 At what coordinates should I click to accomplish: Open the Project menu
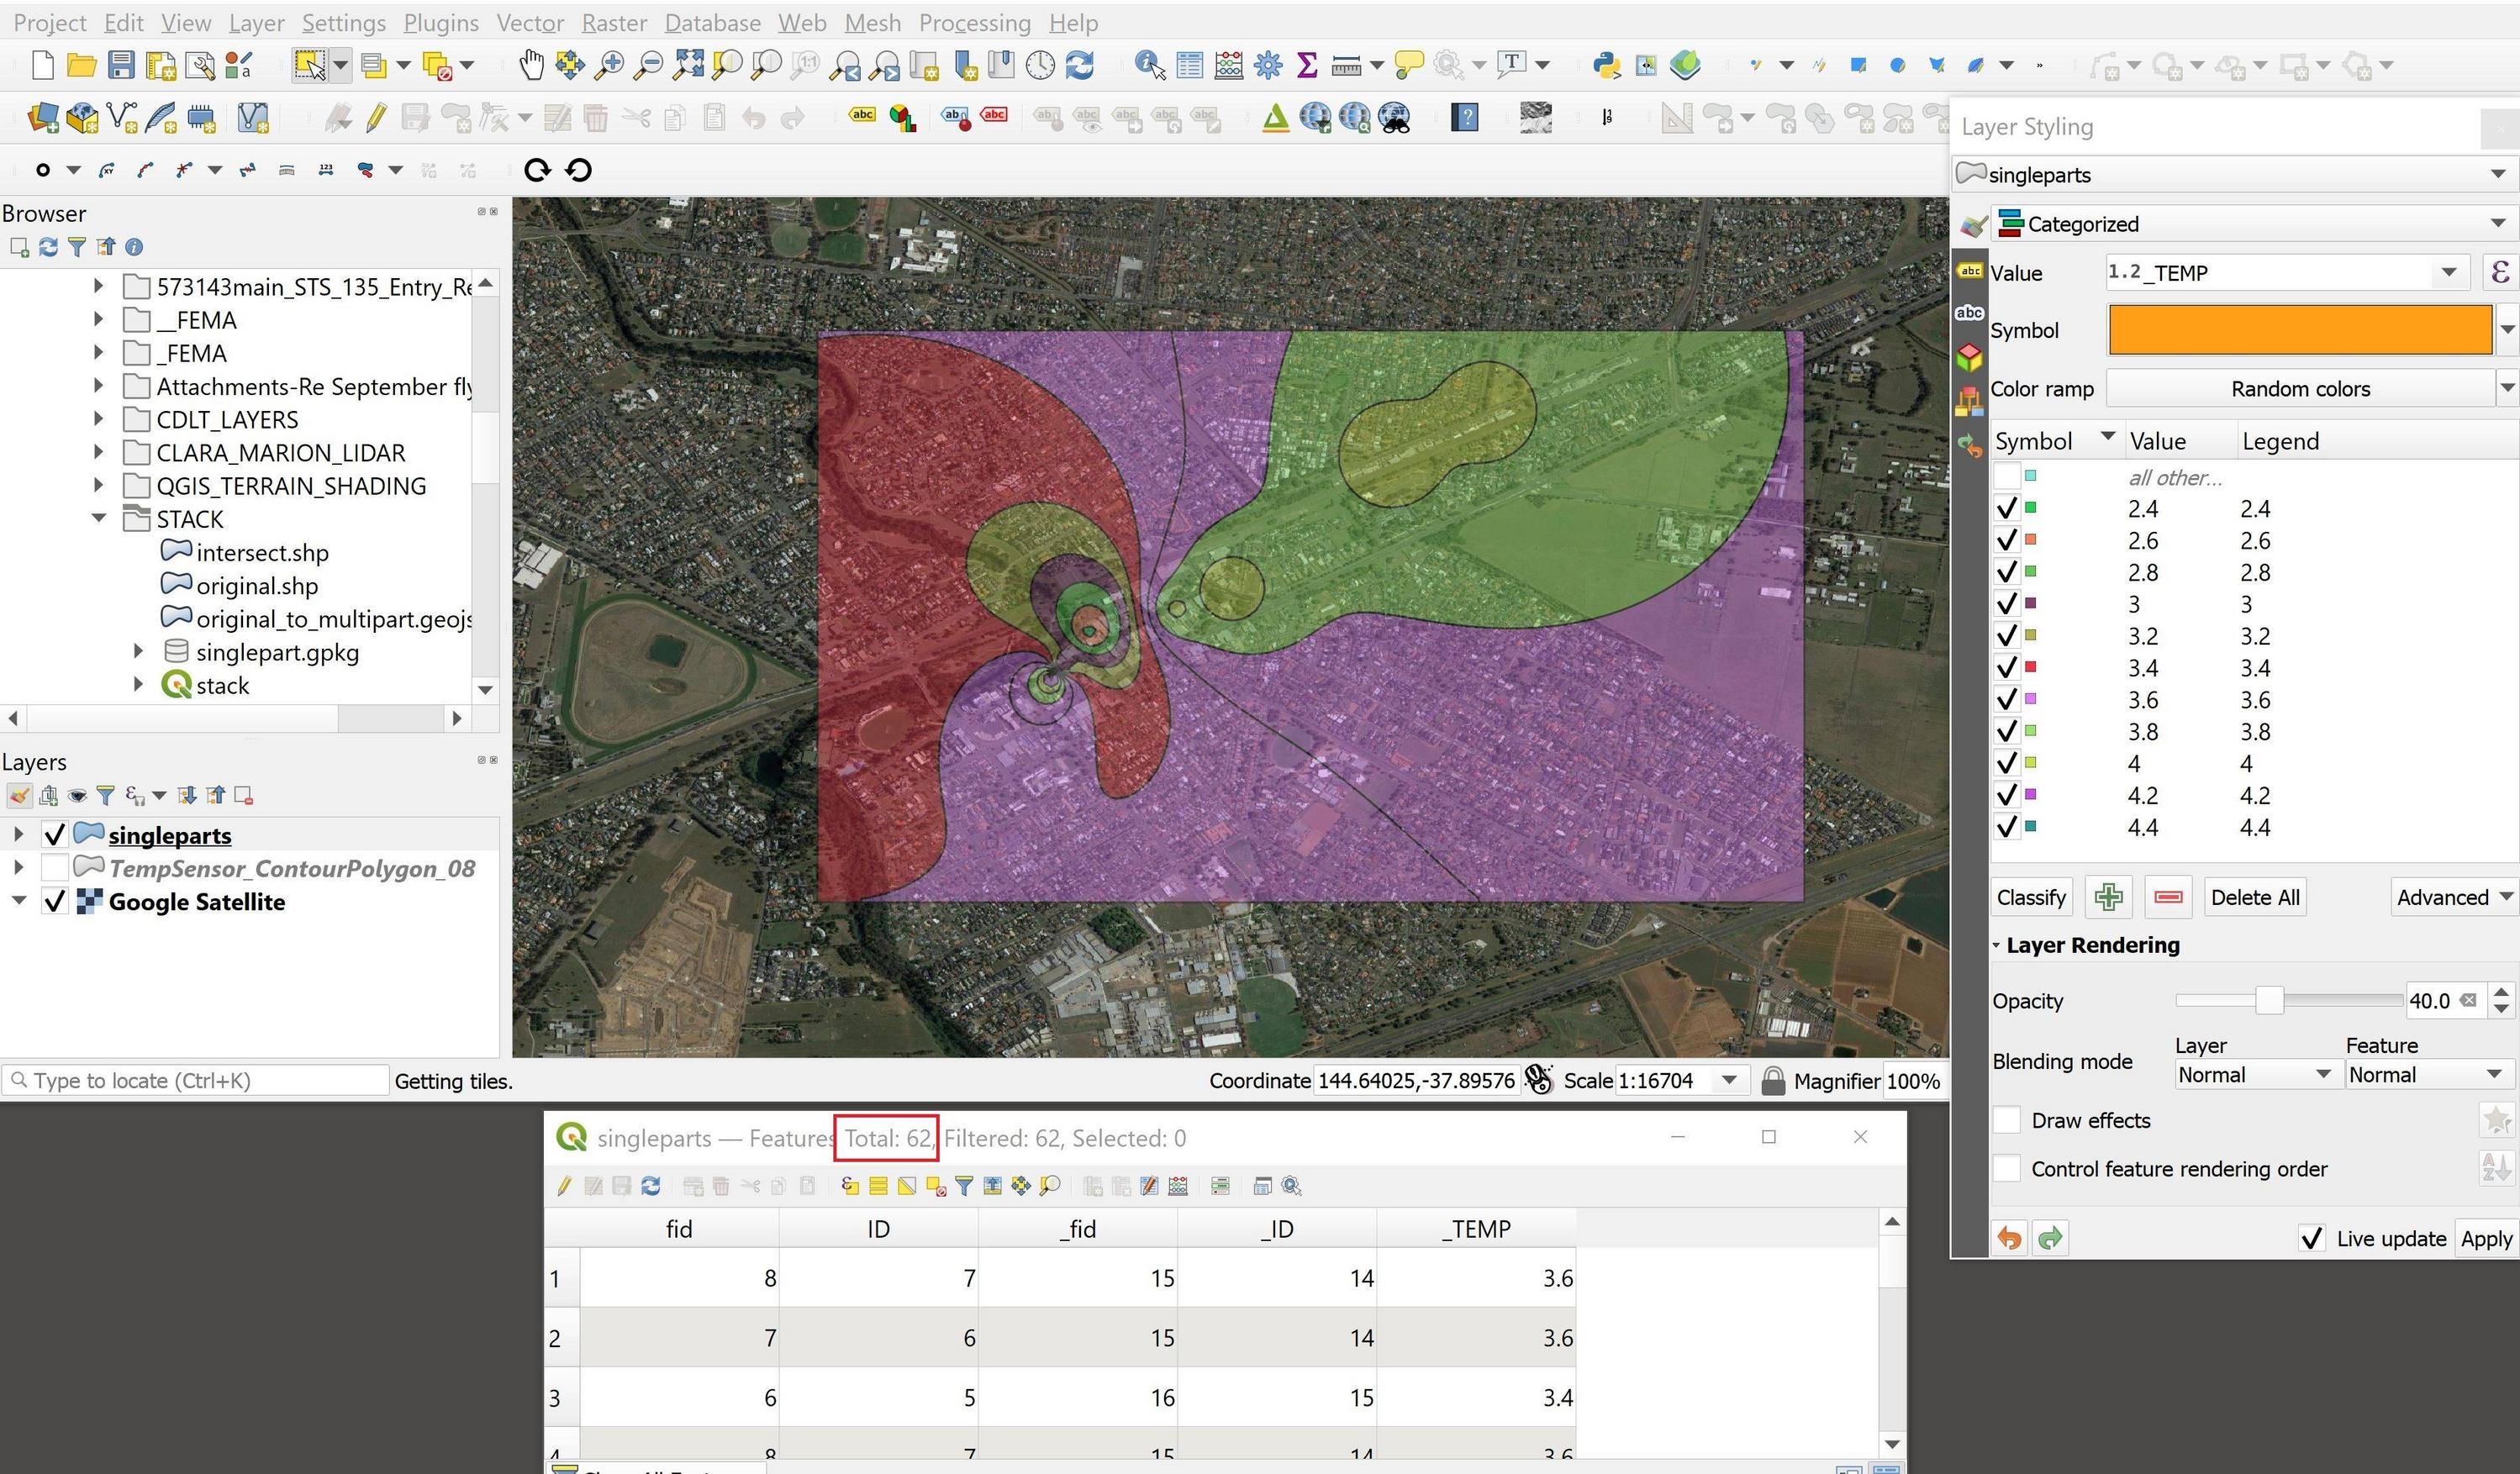[x=49, y=22]
